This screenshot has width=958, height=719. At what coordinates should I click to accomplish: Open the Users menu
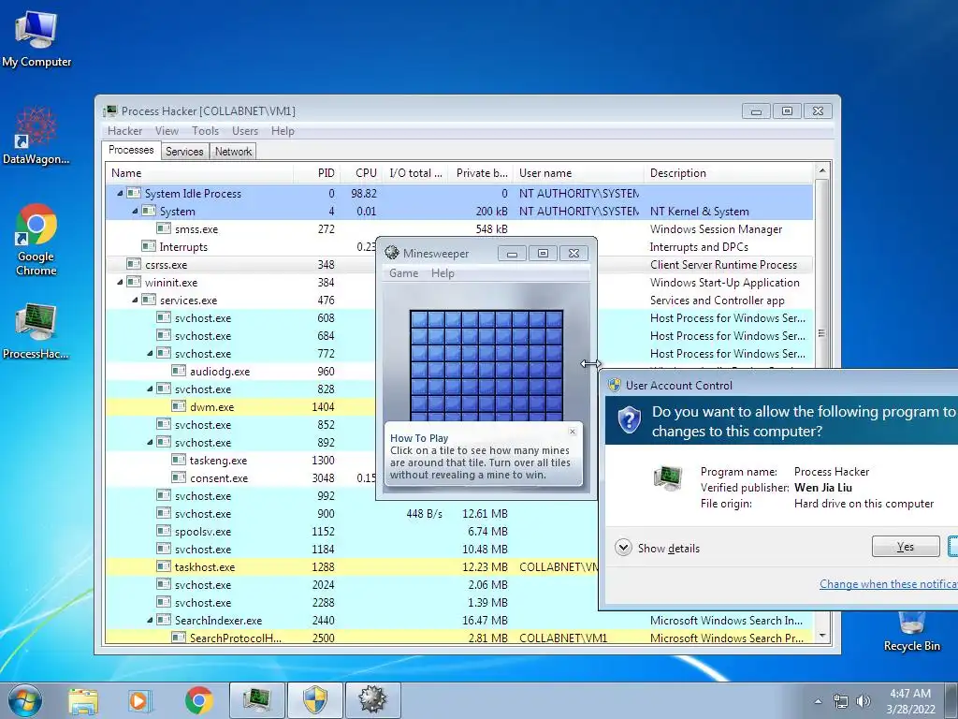pyautogui.click(x=245, y=131)
